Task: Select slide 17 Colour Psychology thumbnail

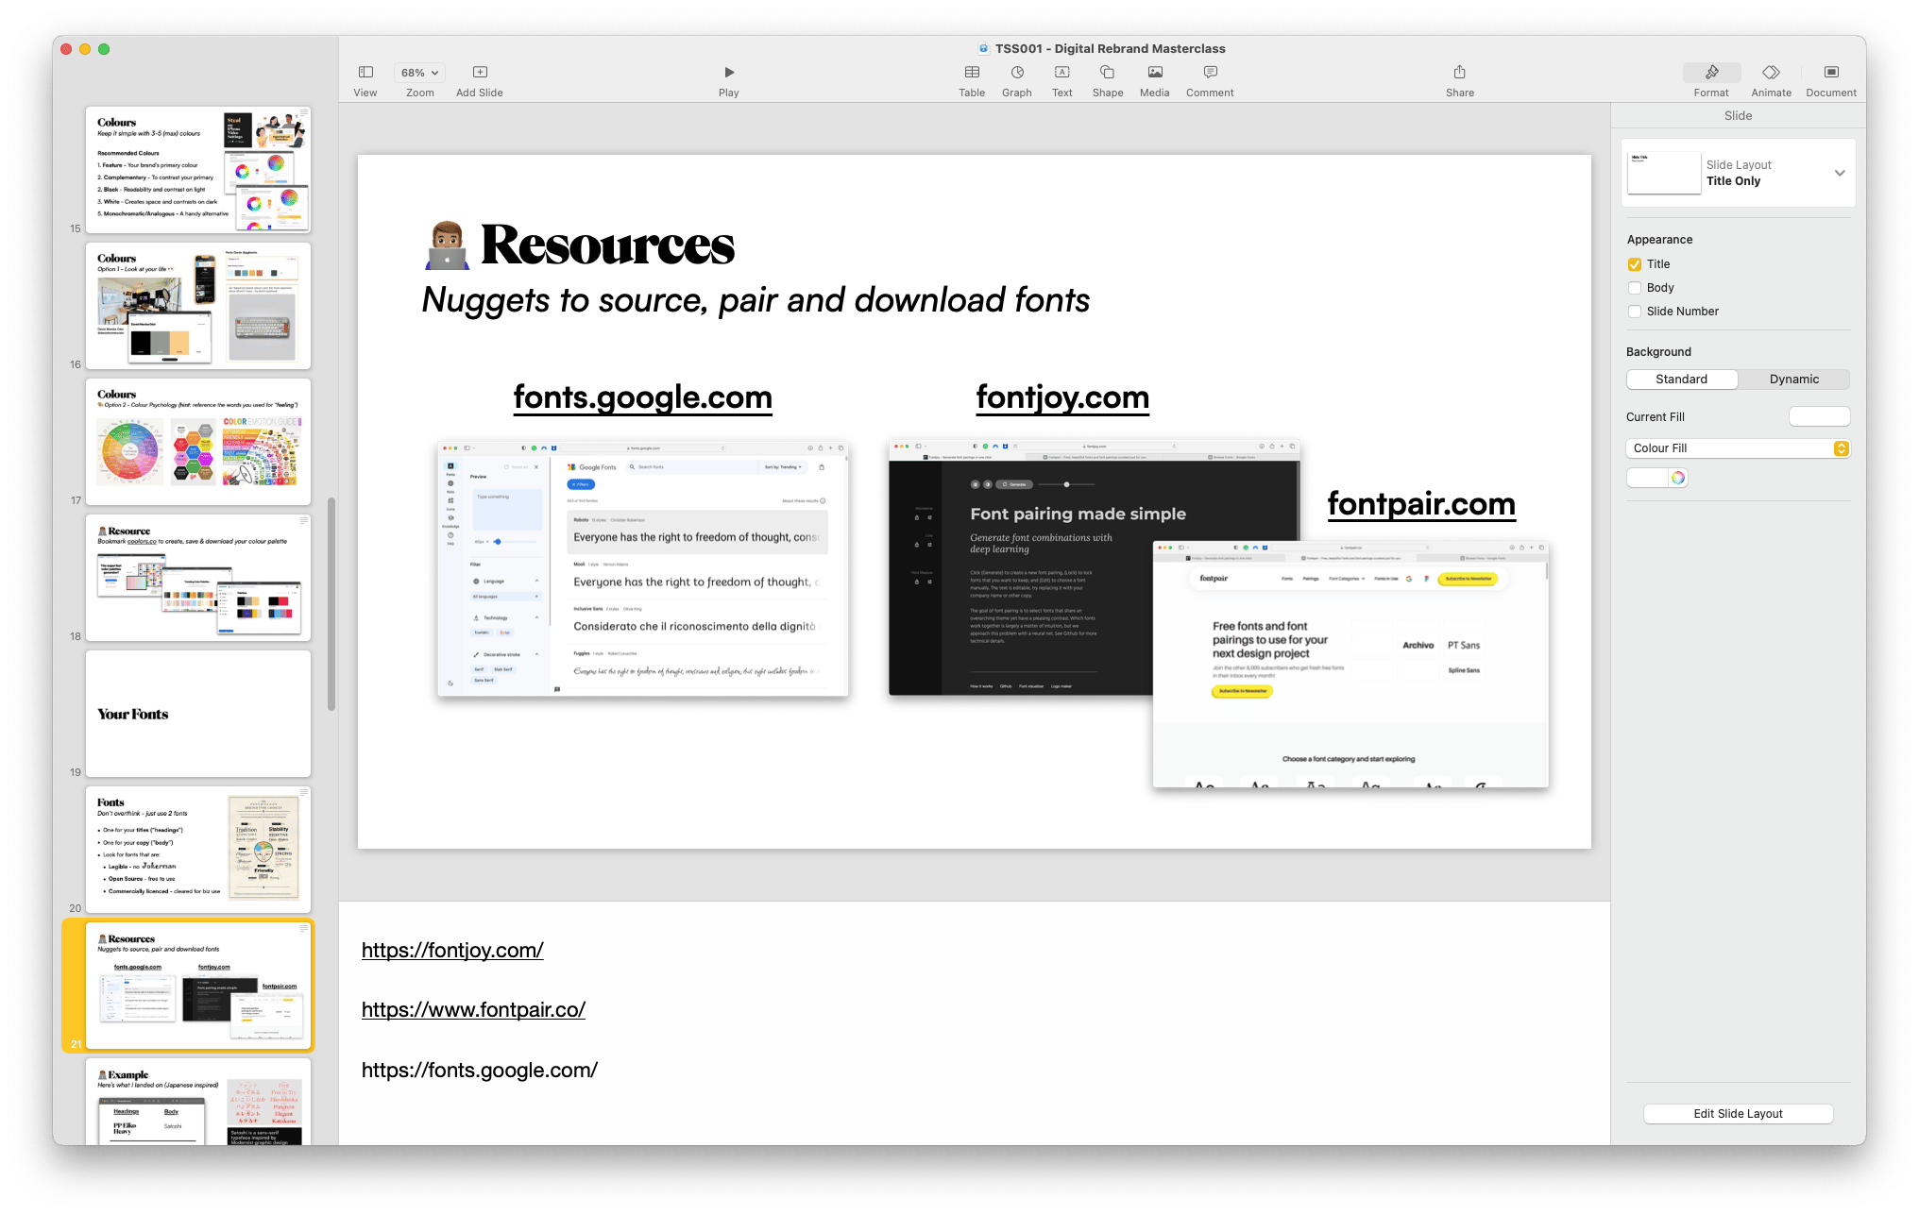Action: tap(198, 442)
